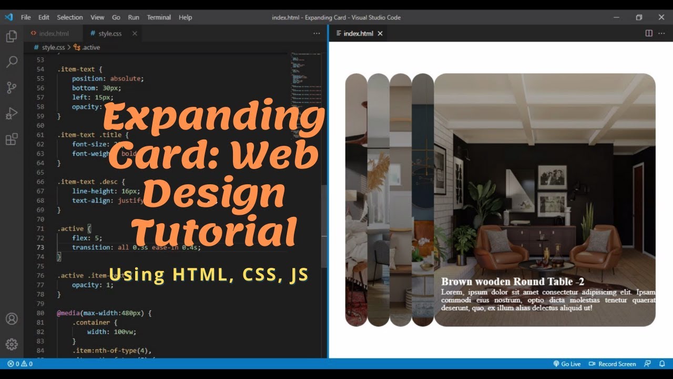Open the Search view in activity bar
This screenshot has width=673, height=379.
click(x=12, y=62)
